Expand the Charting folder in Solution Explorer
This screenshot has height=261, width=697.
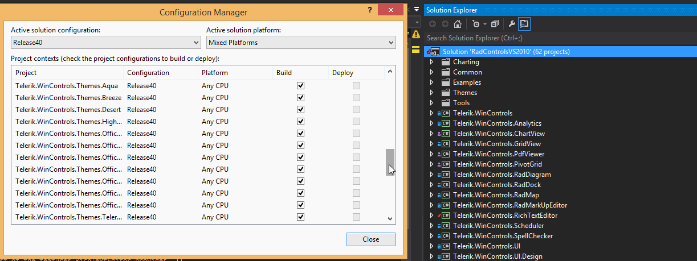click(x=432, y=62)
